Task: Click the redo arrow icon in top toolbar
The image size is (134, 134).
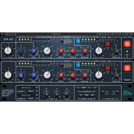Action: [x=13, y=34]
